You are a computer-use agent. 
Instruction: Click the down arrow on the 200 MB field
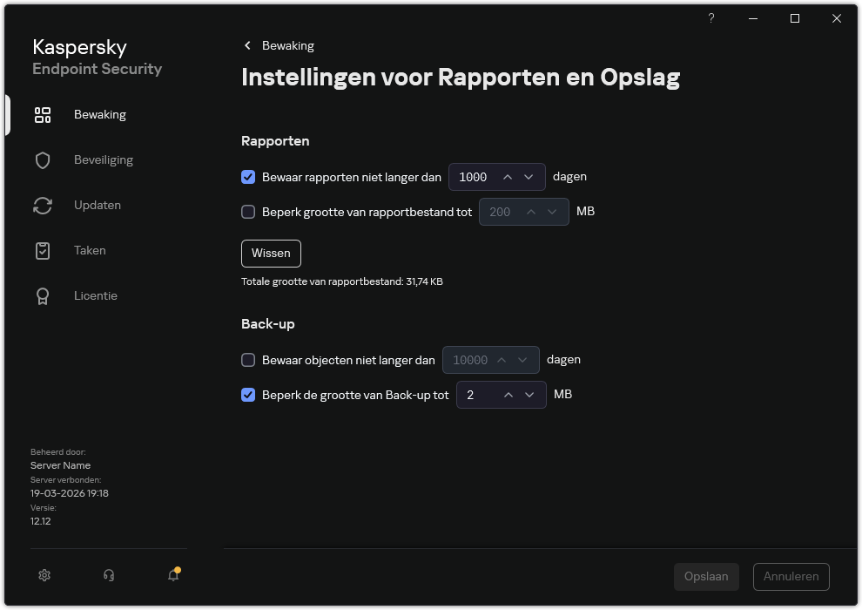[552, 212]
